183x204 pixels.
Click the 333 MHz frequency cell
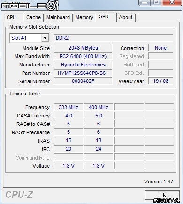pos(69,107)
